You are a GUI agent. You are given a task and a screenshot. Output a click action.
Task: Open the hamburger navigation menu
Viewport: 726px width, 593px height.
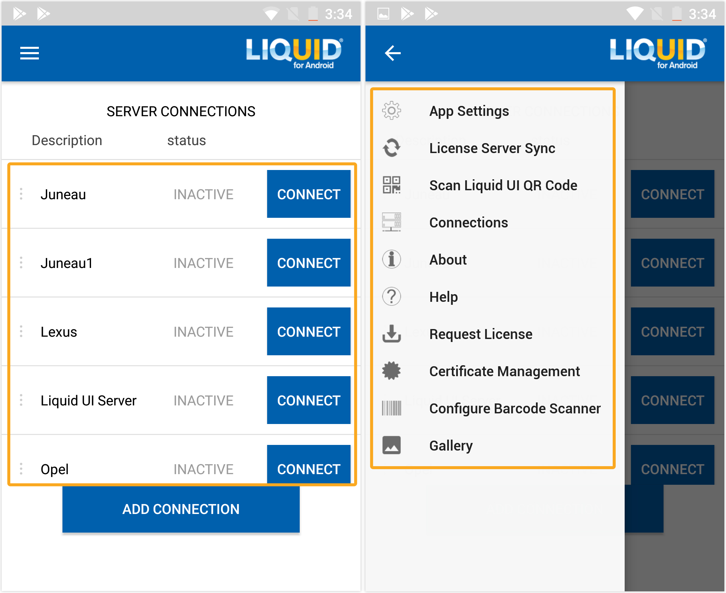point(29,53)
